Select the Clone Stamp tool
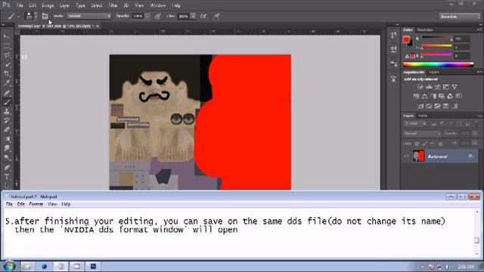Image resolution: width=484 pixels, height=272 pixels. click(7, 111)
